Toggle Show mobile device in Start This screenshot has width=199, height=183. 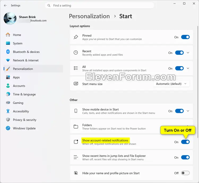point(179,111)
